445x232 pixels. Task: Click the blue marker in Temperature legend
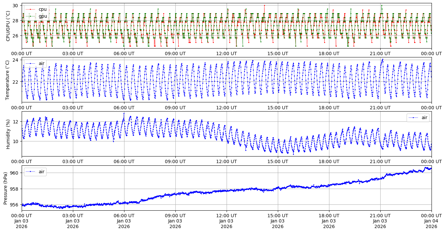(x=31, y=63)
